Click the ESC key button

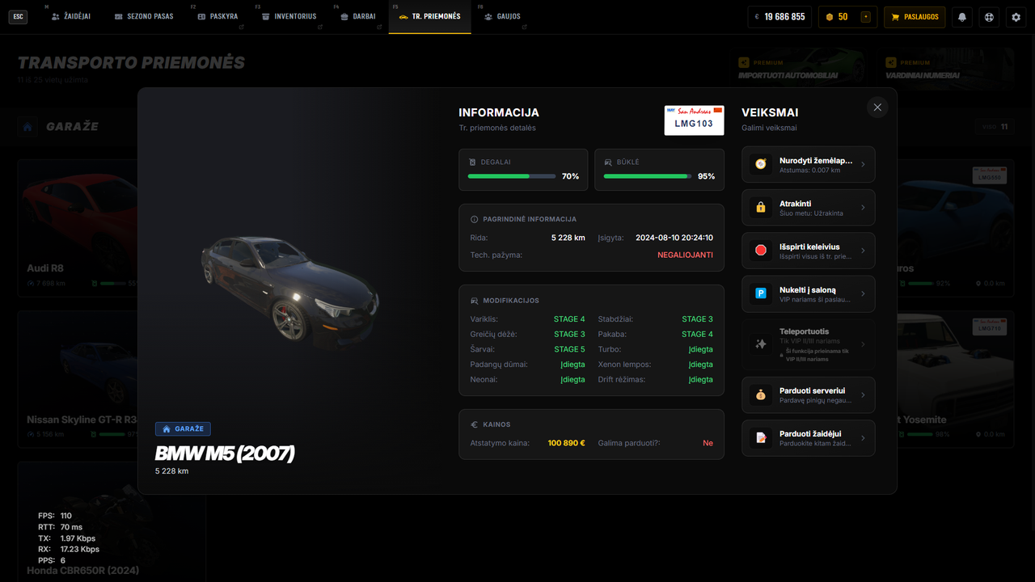[18, 16]
